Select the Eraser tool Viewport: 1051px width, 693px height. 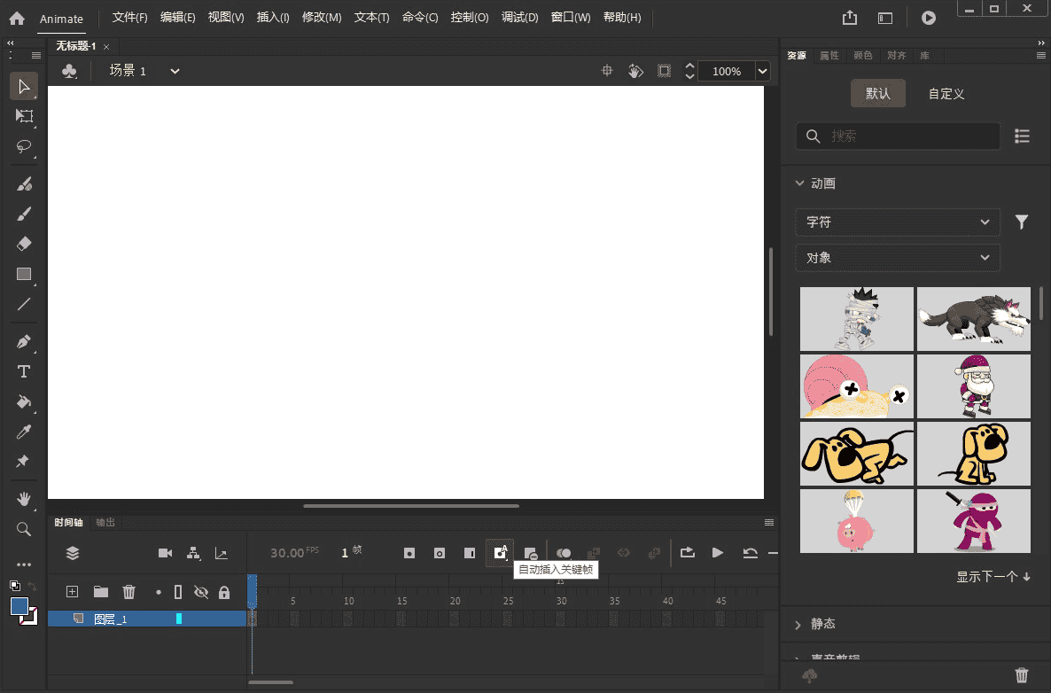point(24,244)
